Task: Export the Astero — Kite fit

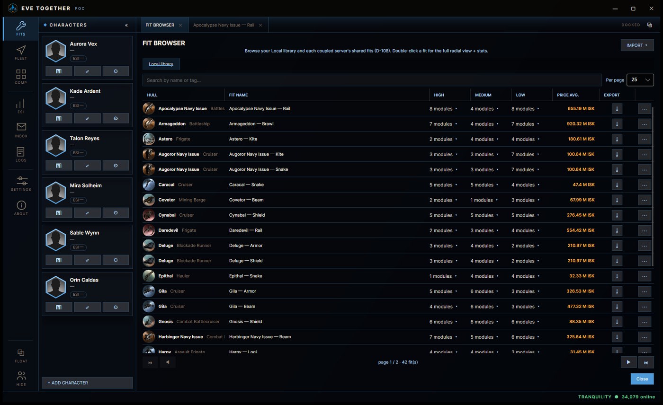Action: click(x=617, y=139)
